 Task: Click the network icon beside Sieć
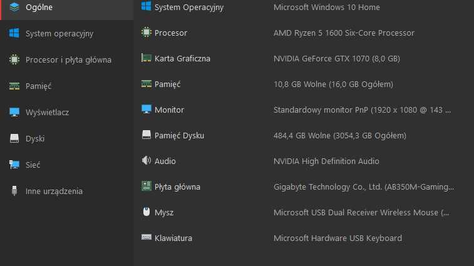pos(14,165)
